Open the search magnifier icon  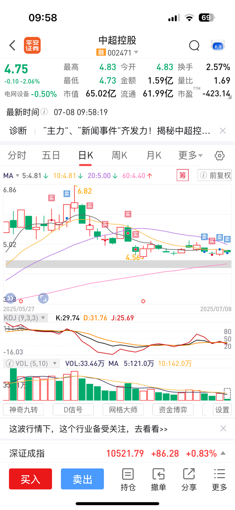coord(194,45)
